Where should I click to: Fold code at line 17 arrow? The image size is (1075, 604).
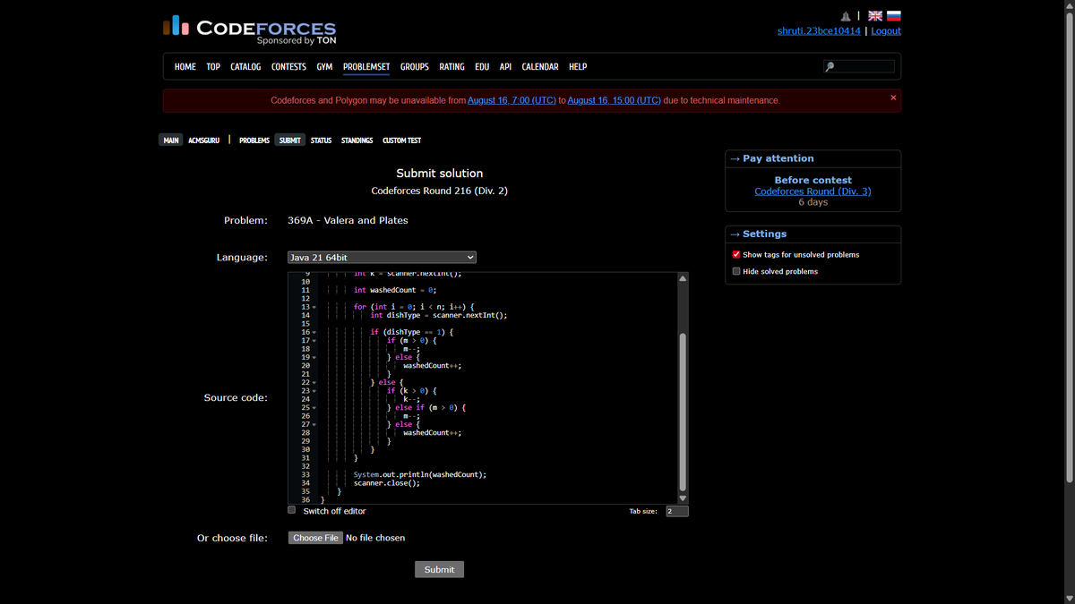tap(315, 341)
